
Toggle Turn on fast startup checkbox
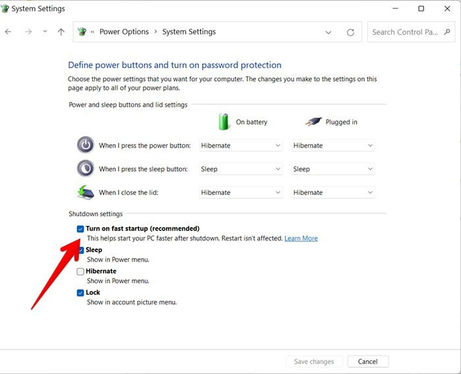[x=80, y=228]
